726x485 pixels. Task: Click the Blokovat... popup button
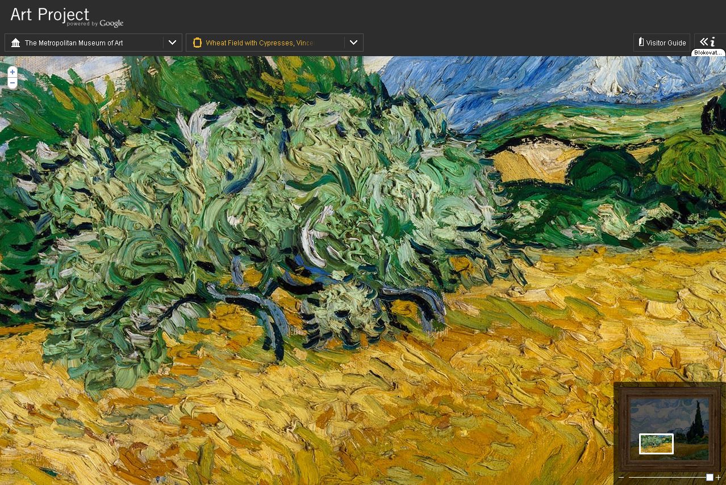[708, 53]
